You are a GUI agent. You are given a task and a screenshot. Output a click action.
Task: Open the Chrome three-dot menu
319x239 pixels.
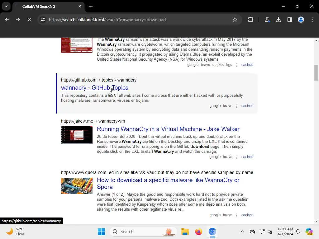click(312, 20)
